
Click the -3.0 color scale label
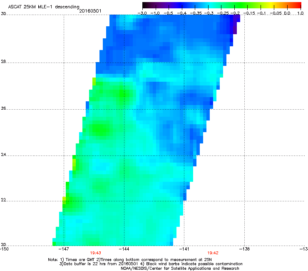click(x=142, y=13)
